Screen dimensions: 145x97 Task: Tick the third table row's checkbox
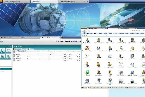[x=14, y=57]
